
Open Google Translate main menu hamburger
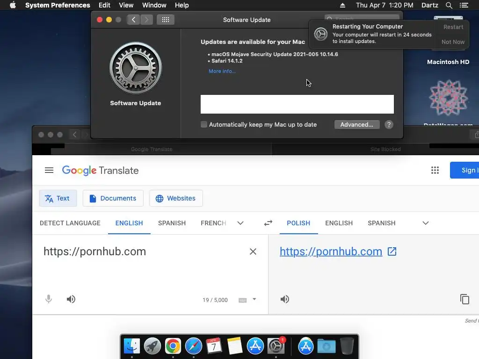click(x=49, y=170)
